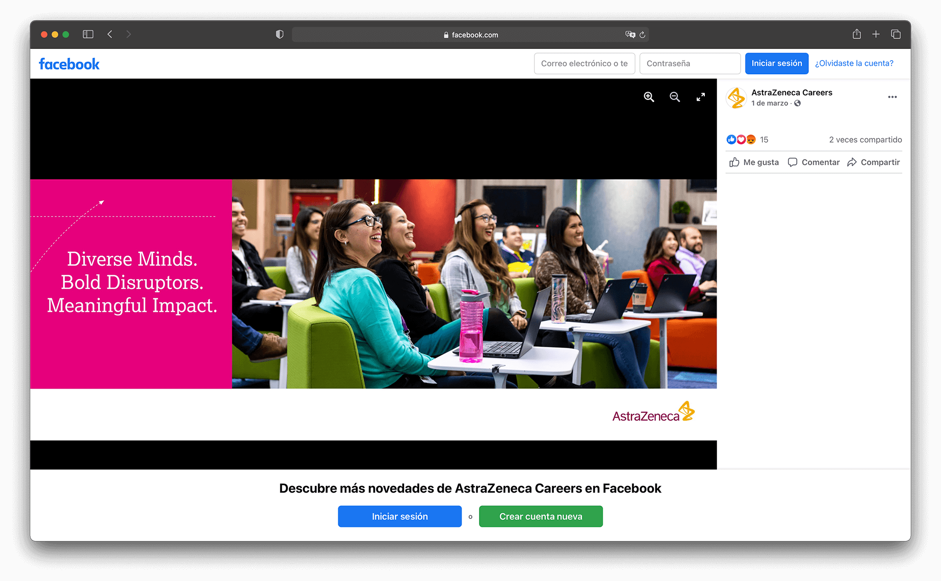Click the translate page icon

(x=630, y=34)
